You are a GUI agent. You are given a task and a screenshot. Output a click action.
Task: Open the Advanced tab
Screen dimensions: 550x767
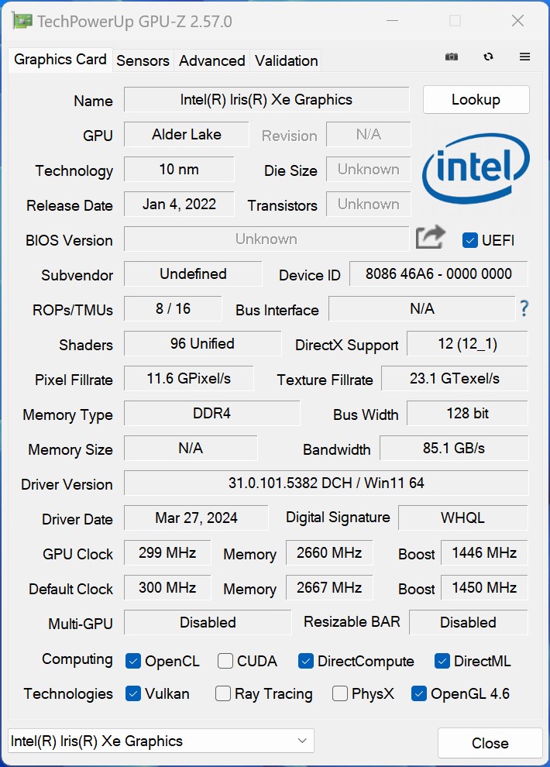(x=211, y=60)
